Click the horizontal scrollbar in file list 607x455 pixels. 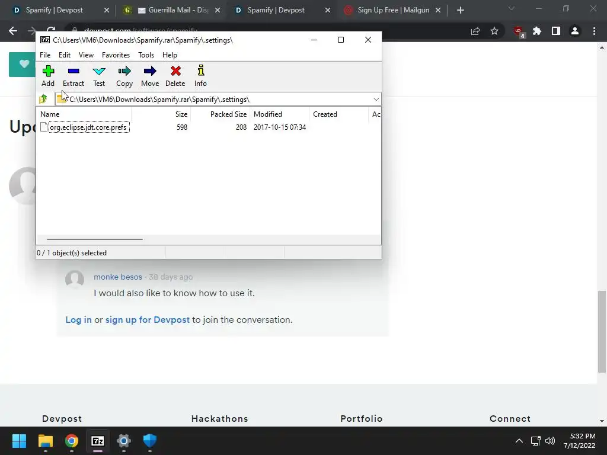[x=95, y=239]
